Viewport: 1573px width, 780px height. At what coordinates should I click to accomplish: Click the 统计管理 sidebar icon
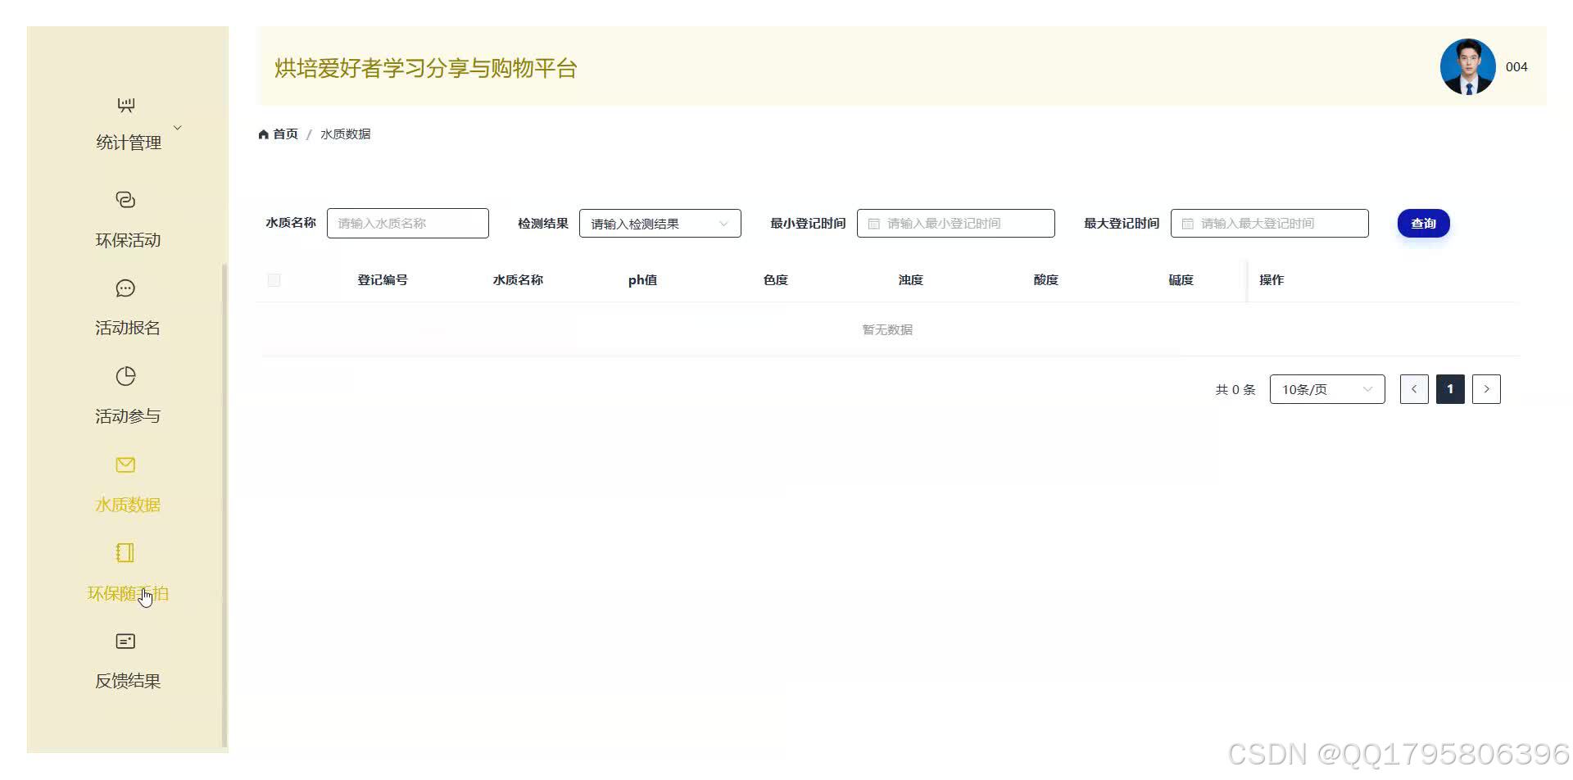point(125,105)
